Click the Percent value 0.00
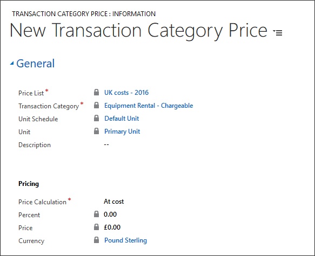The width and height of the screenshot is (315, 256). 110,215
